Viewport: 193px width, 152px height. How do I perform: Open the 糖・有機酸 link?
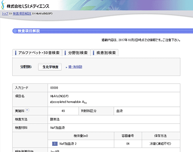(75, 67)
